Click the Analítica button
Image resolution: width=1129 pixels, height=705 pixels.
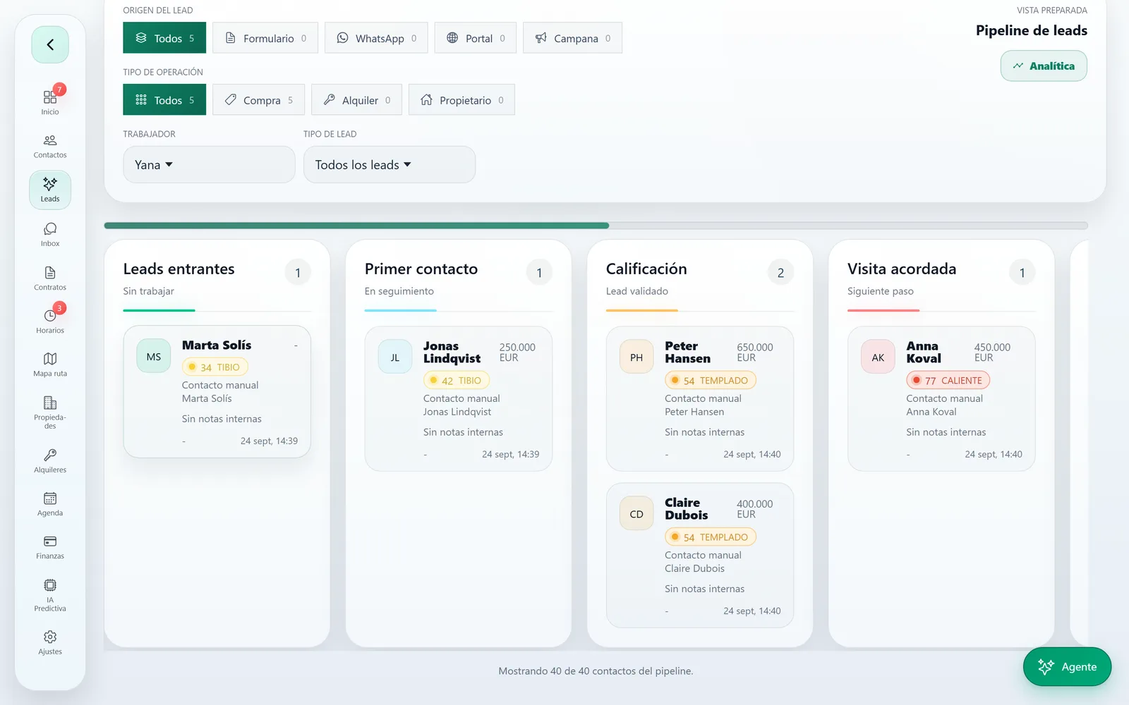click(1044, 66)
